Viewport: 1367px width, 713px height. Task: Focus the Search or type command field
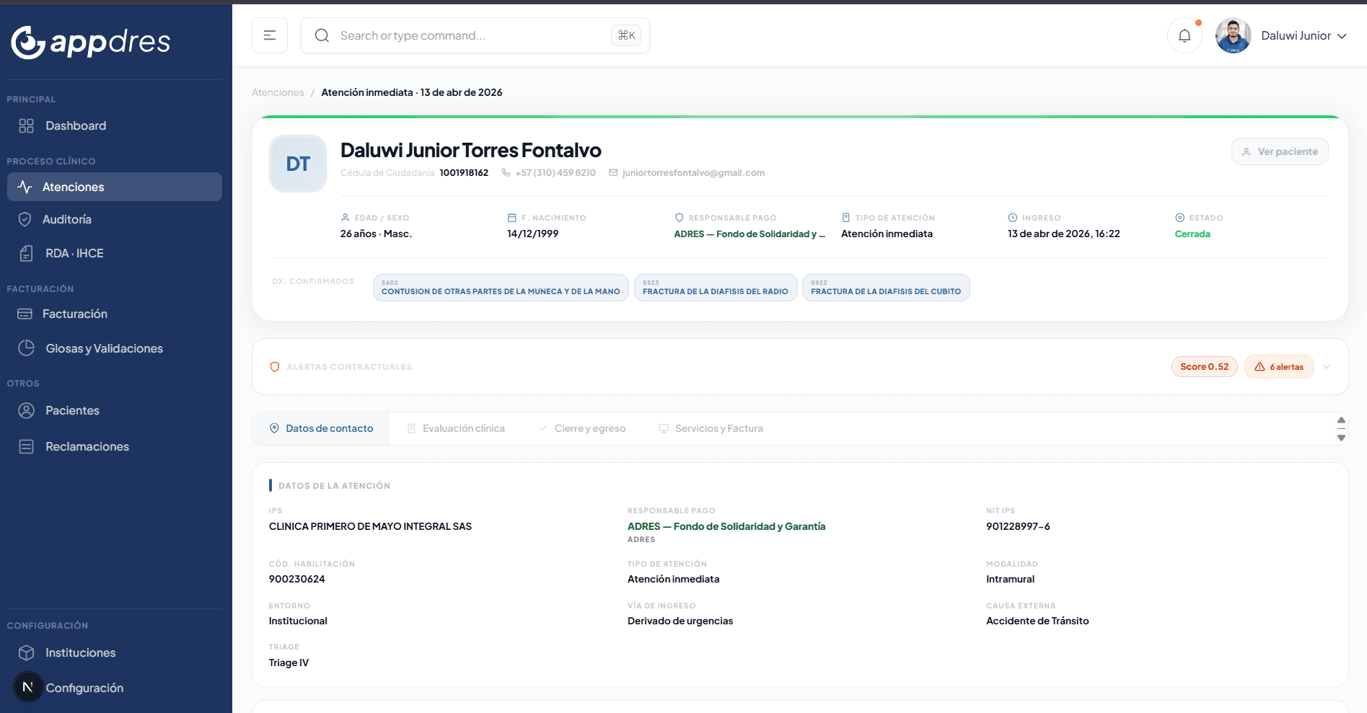point(475,35)
